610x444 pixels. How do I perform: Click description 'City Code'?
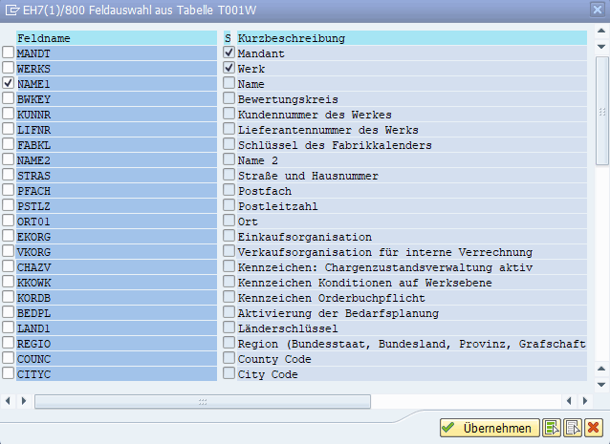click(268, 374)
